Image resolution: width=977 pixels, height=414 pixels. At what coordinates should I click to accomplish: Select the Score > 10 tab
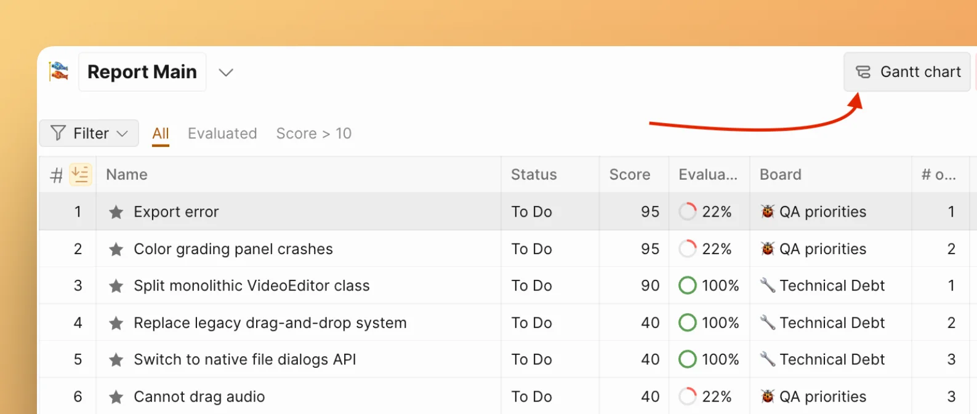point(313,133)
